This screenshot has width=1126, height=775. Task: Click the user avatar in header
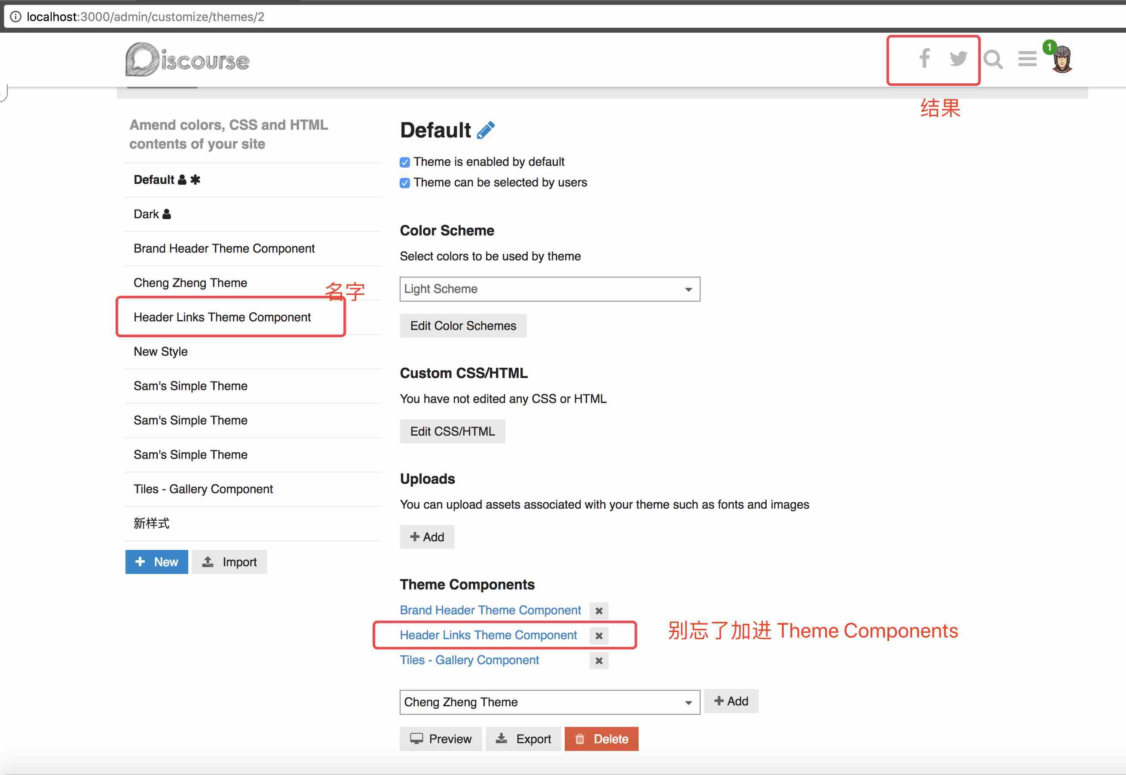pos(1062,60)
